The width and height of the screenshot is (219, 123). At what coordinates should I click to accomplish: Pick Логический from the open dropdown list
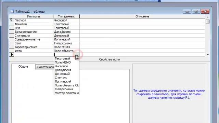pyautogui.click(x=67, y=81)
